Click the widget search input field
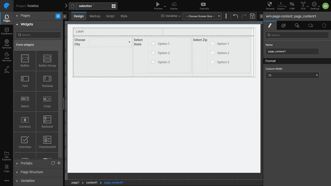Image resolution: width=331 pixels, height=186 pixels. click(39, 35)
